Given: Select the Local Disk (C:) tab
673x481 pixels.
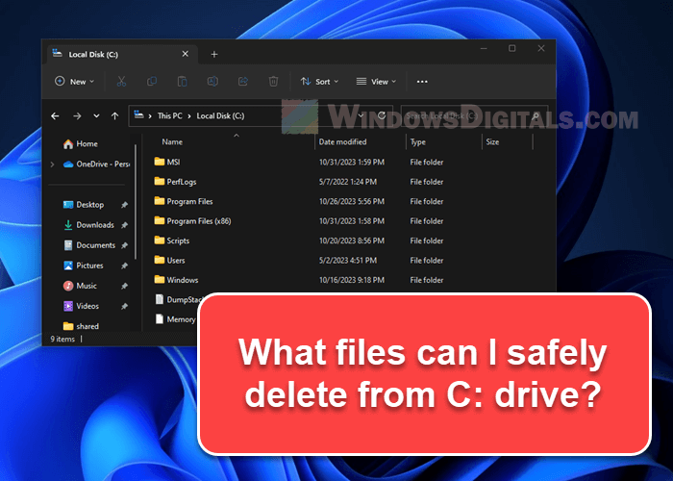Looking at the screenshot, I should tap(122, 54).
